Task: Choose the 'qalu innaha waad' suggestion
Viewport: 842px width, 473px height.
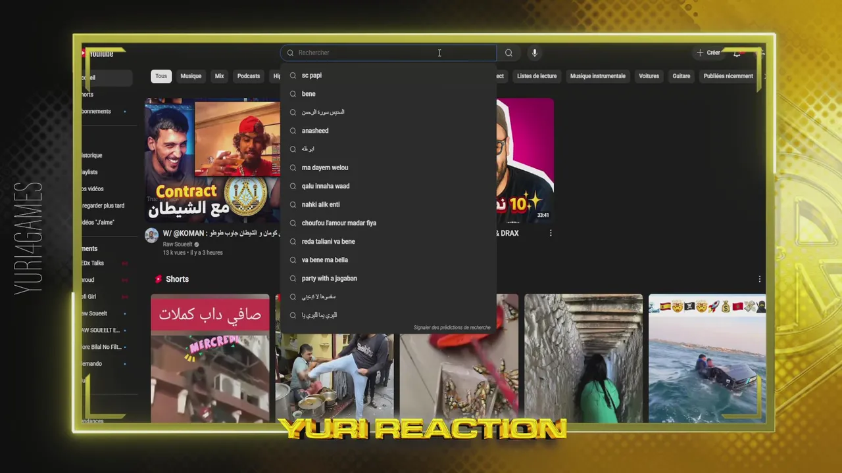Action: [x=388, y=186]
